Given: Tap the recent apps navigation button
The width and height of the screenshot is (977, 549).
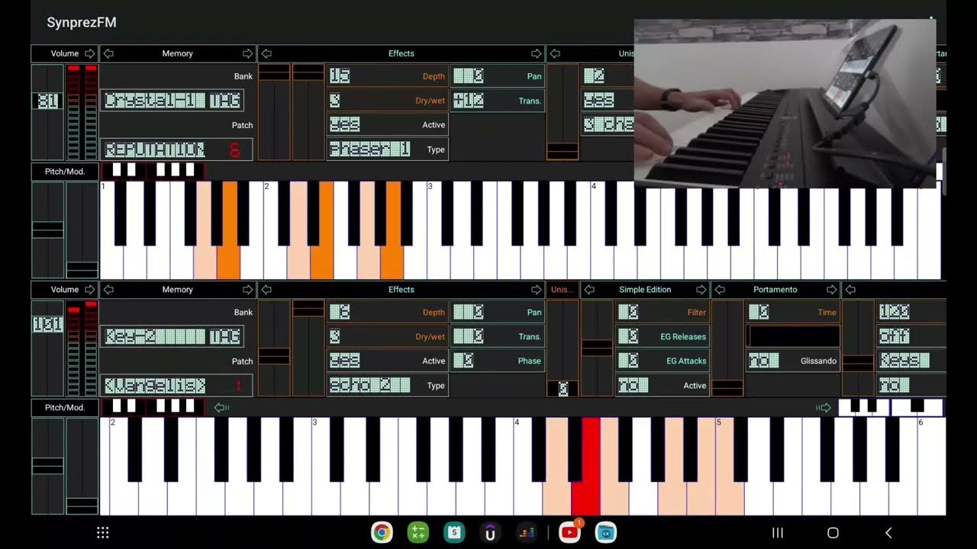Looking at the screenshot, I should pos(778,533).
